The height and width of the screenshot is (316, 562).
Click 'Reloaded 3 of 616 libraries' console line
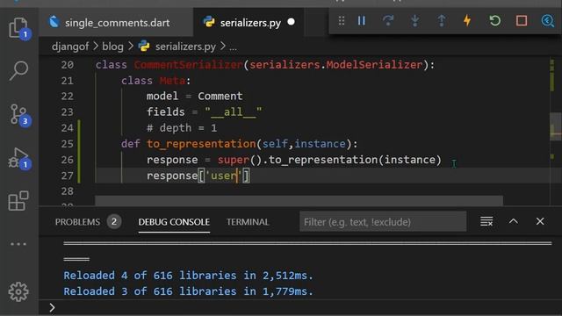188,291
